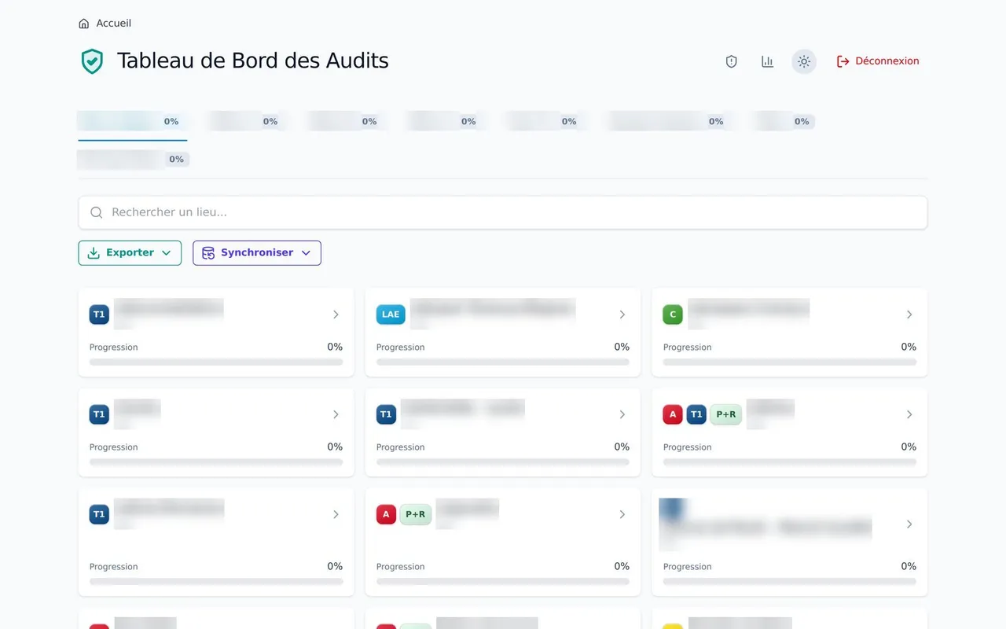
Task: Click the Déconnexion logout button
Action: coord(878,61)
